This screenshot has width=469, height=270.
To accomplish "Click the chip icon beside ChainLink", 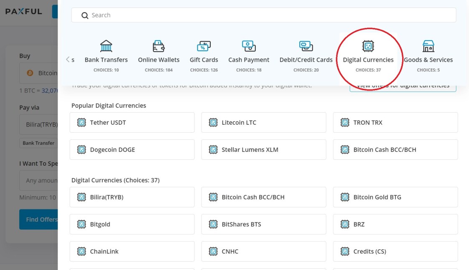I will click(x=82, y=252).
